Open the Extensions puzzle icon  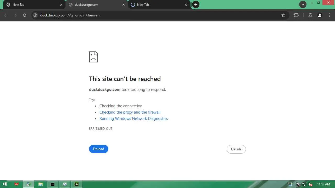coord(297,15)
